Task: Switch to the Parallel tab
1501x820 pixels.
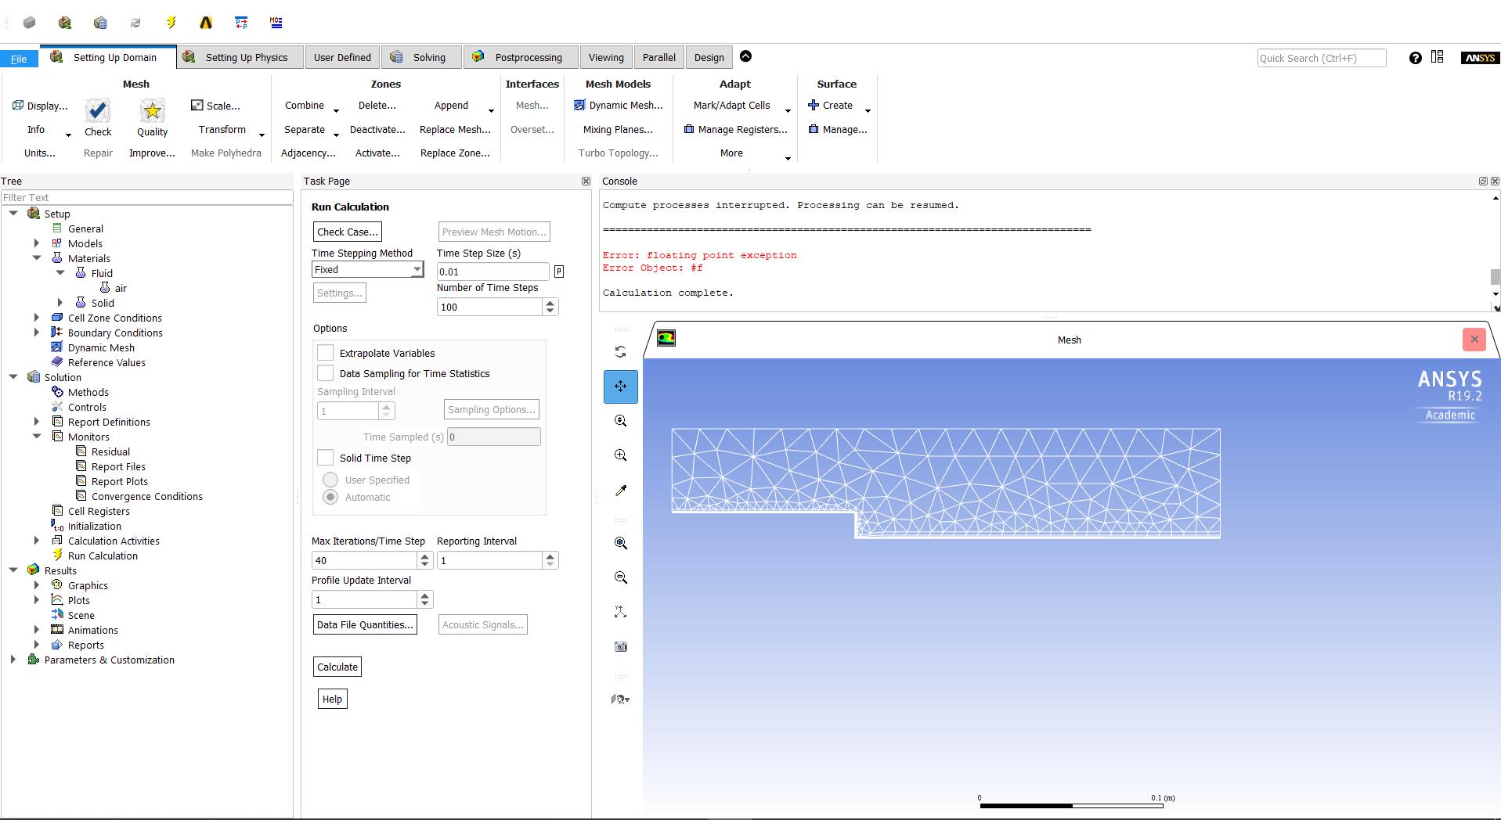Action: (x=658, y=57)
